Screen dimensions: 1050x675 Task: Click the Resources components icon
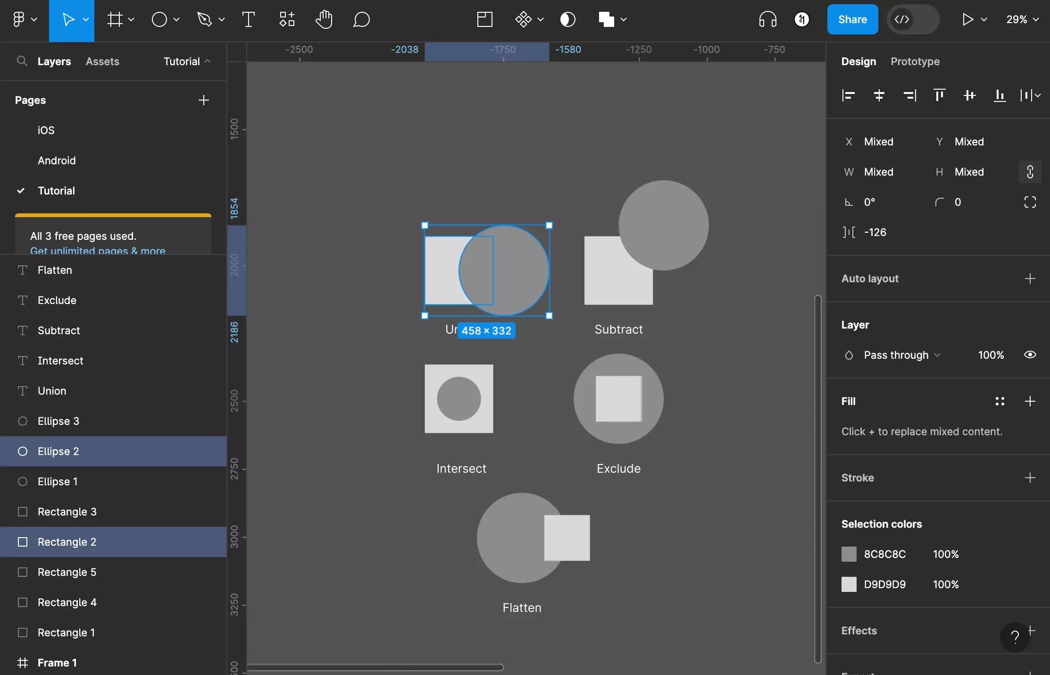click(287, 20)
